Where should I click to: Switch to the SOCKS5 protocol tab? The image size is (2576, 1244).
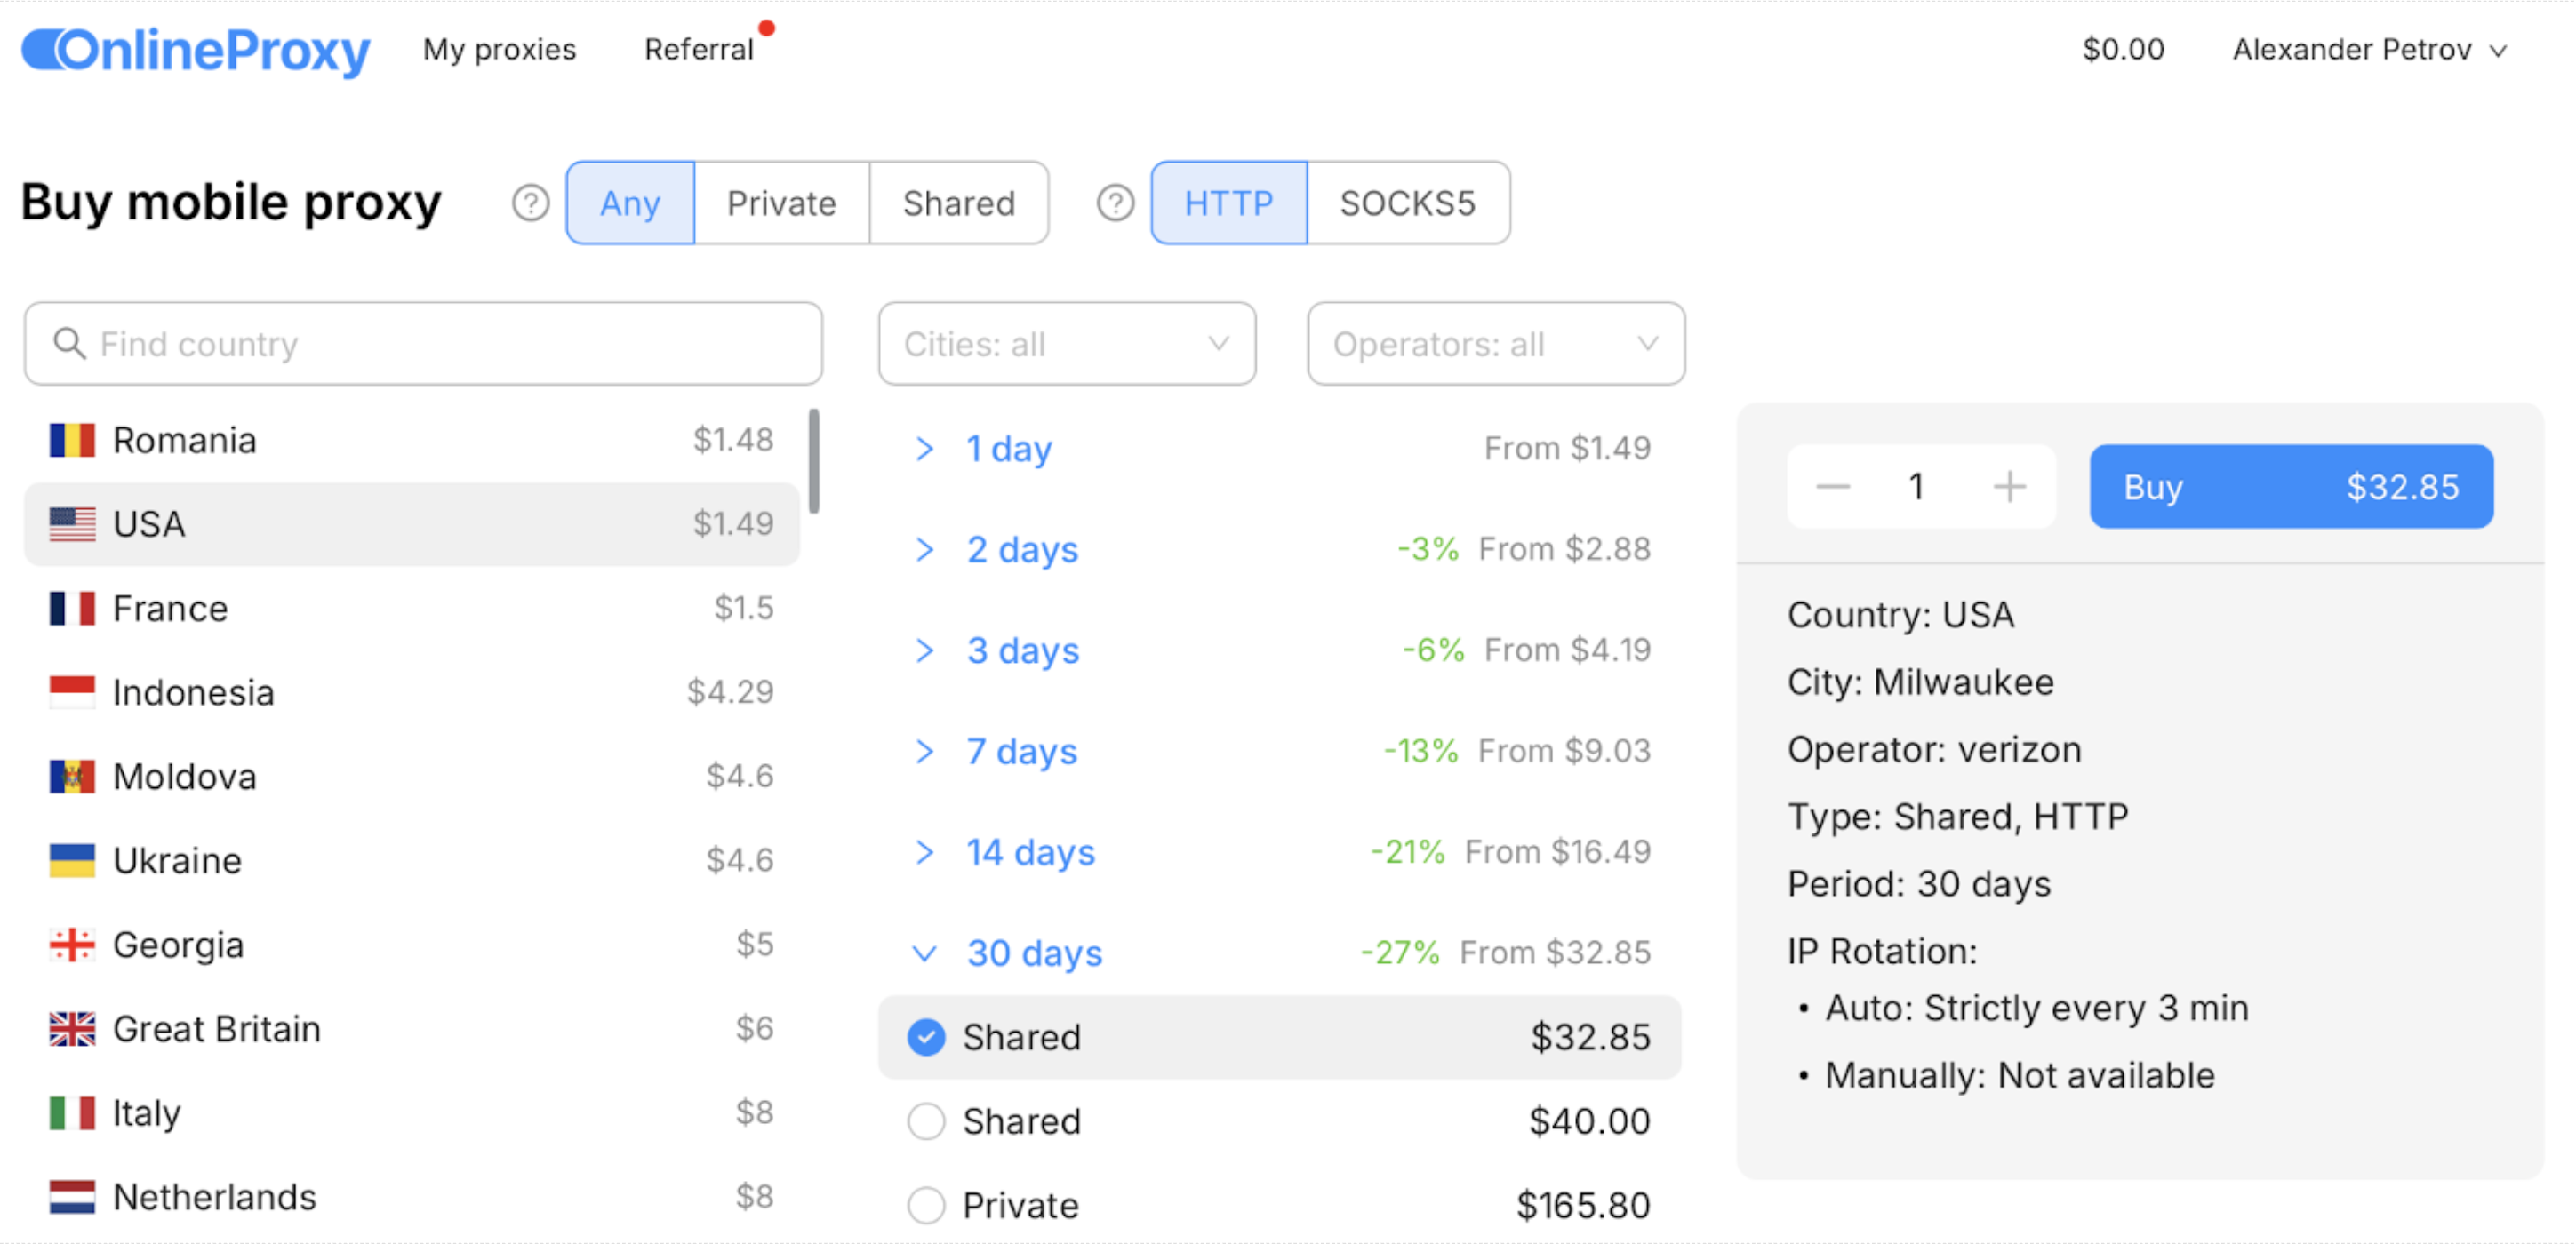tap(1407, 203)
